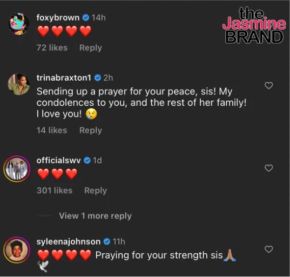Like officialswv's comment with heart icon
Image resolution: width=290 pixels, height=277 pixels.
(268, 168)
